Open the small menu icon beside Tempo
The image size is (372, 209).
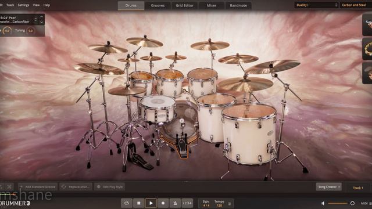point(230,204)
